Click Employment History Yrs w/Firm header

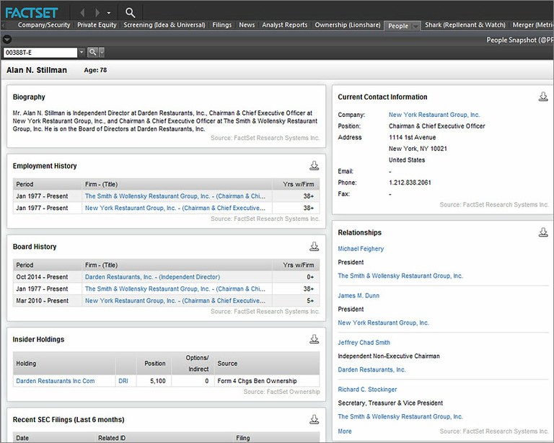pyautogui.click(x=296, y=185)
